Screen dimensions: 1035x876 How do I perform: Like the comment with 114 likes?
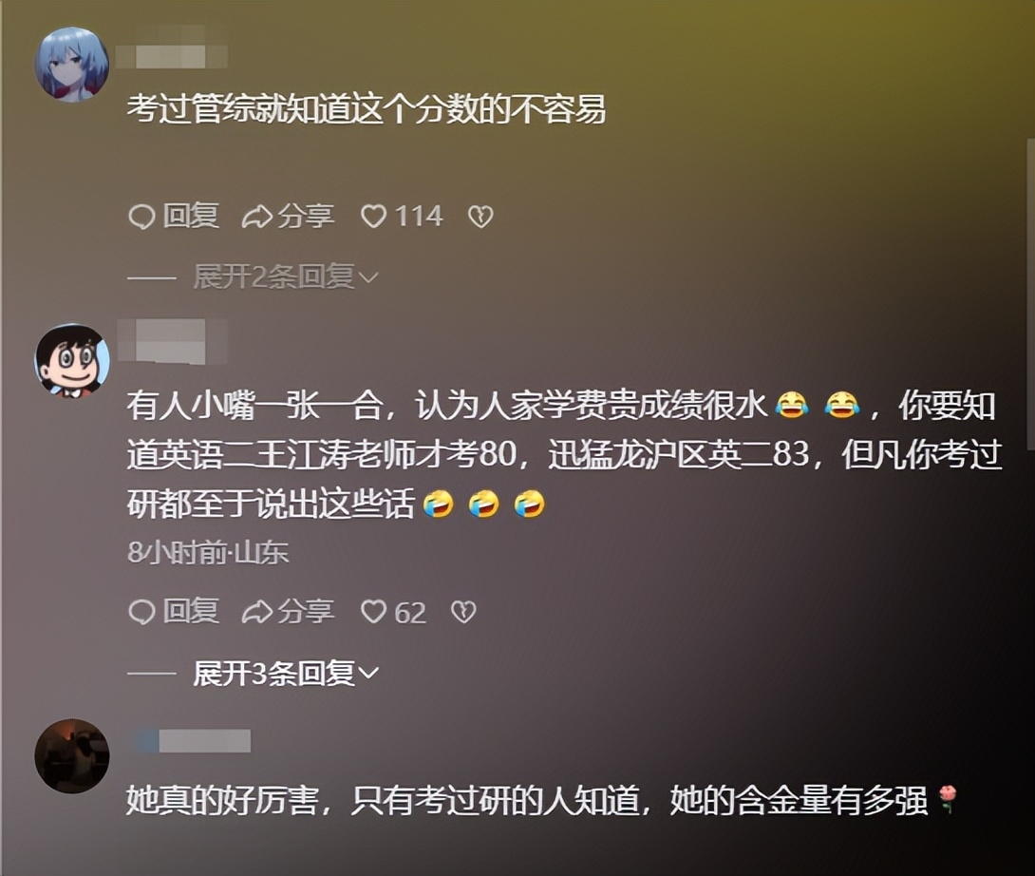point(402,216)
